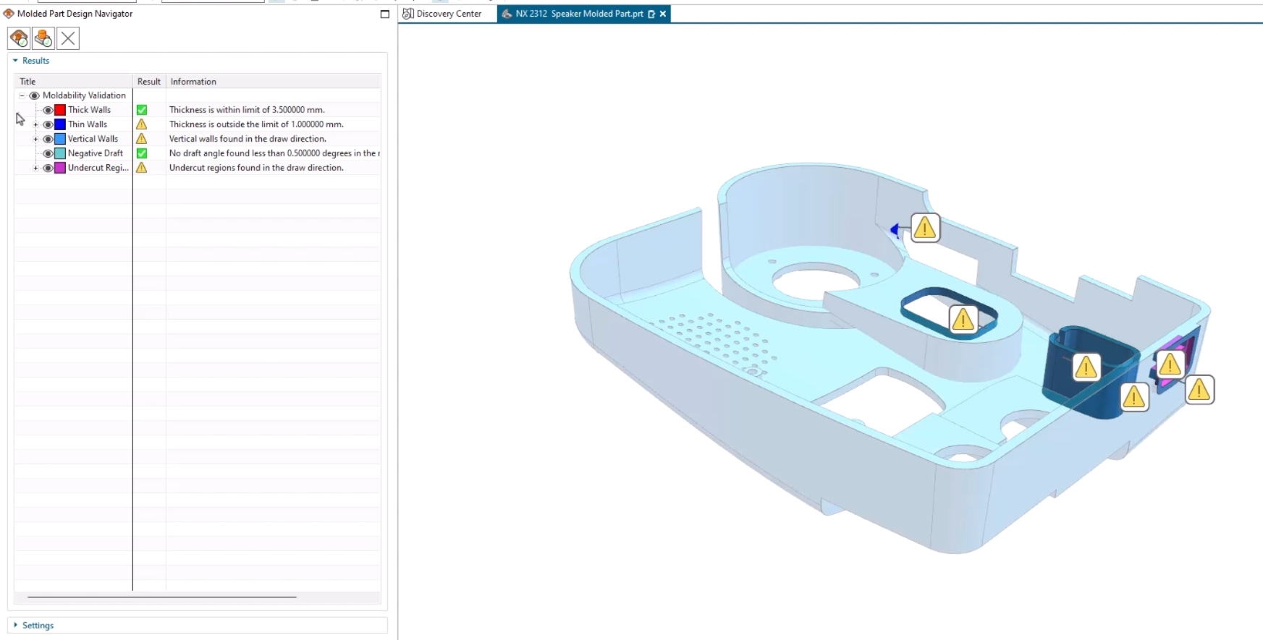The height and width of the screenshot is (640, 1263).
Task: Click the Information column header
Action: click(193, 82)
